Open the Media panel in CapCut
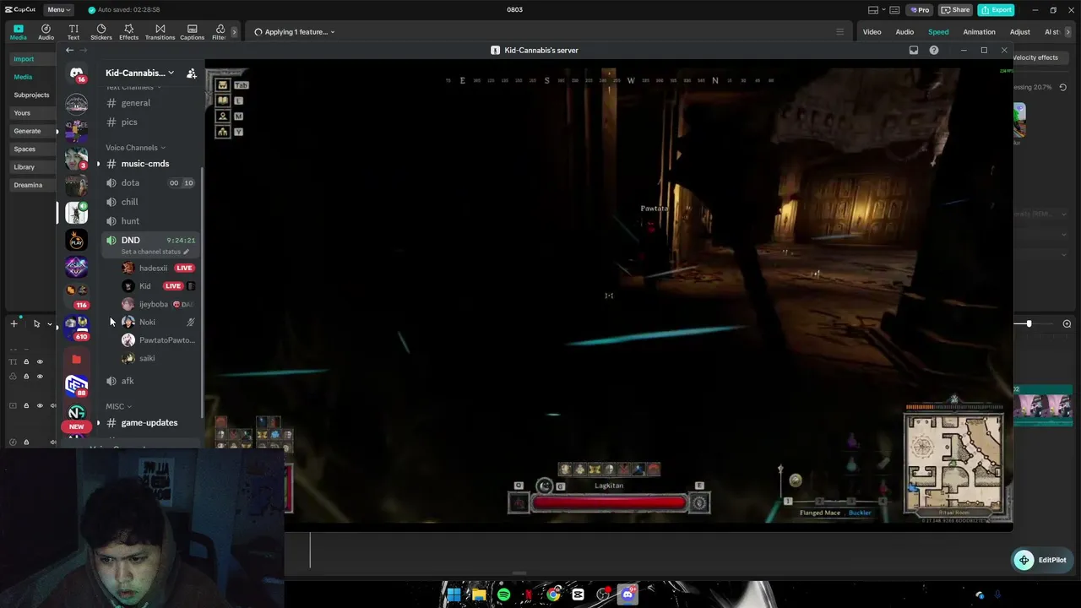Viewport: 1081px width, 608px height. (x=18, y=32)
